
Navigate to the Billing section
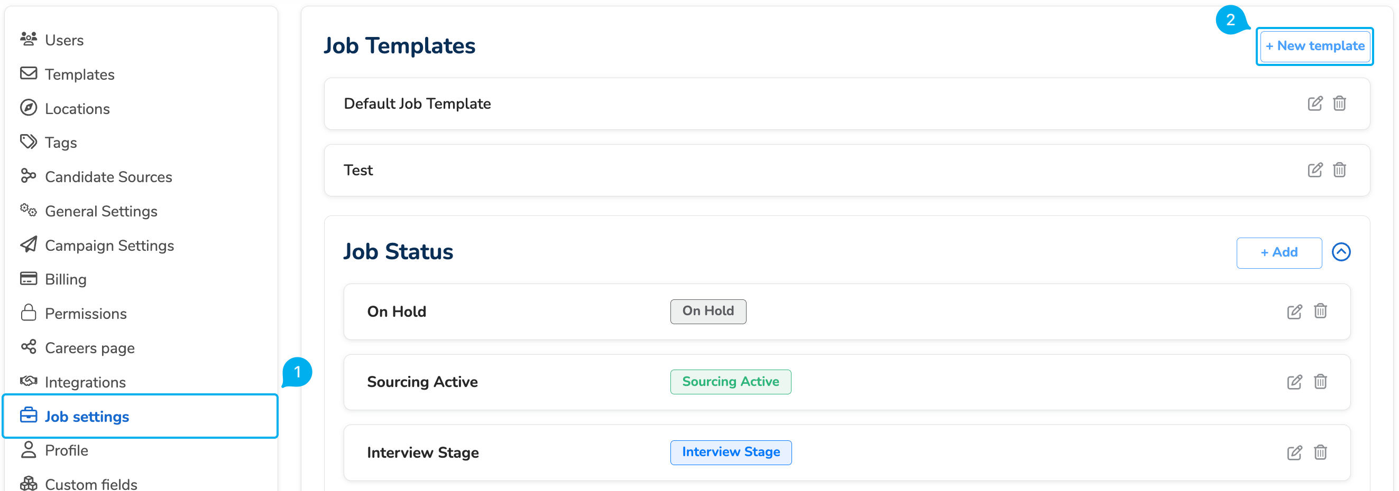tap(66, 279)
